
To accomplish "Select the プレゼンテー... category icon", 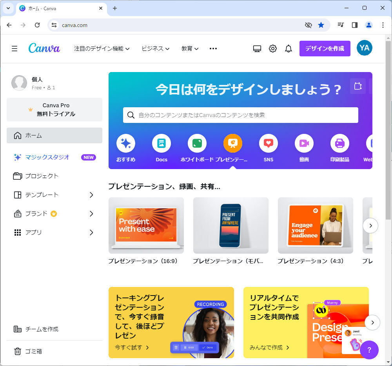I will tap(233, 143).
